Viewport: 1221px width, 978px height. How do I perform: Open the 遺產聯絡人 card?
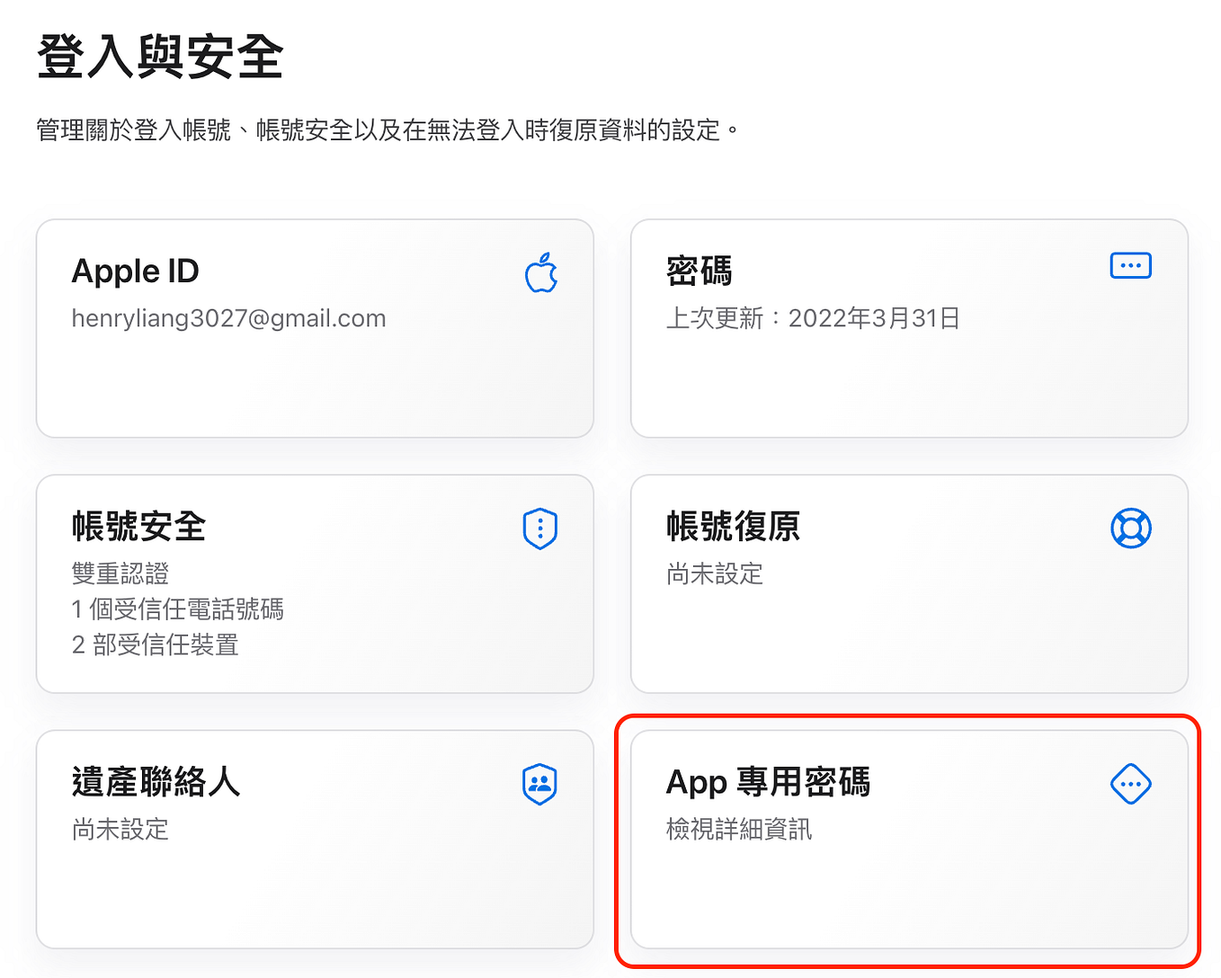click(x=315, y=839)
